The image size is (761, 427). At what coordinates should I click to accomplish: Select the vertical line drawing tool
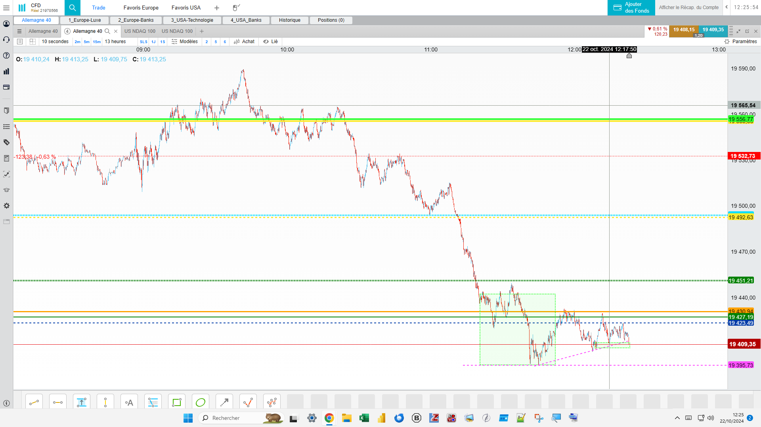coord(105,402)
